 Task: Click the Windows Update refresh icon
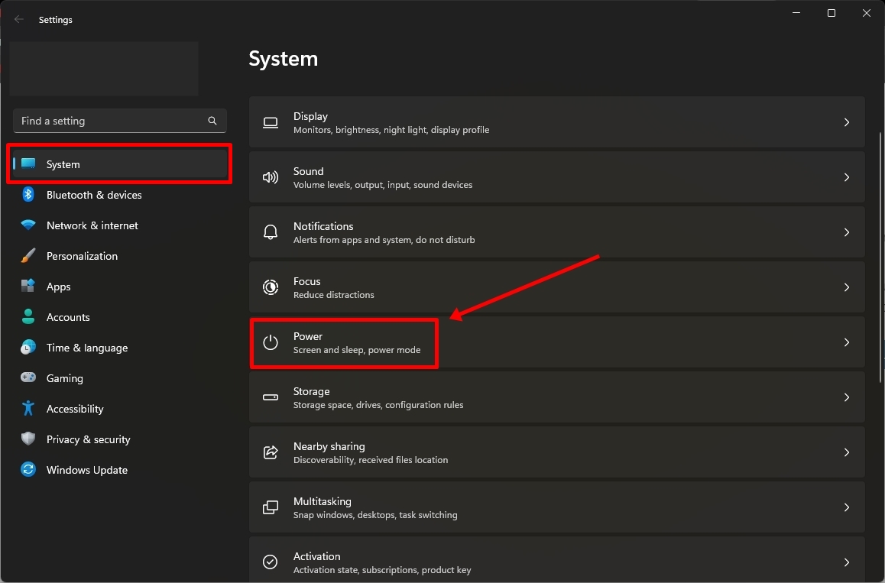[x=28, y=469]
